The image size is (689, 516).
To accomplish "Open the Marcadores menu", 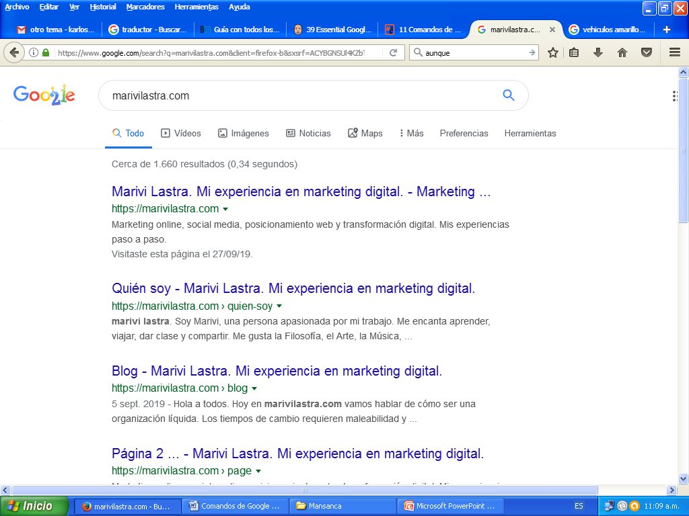I will pyautogui.click(x=145, y=7).
